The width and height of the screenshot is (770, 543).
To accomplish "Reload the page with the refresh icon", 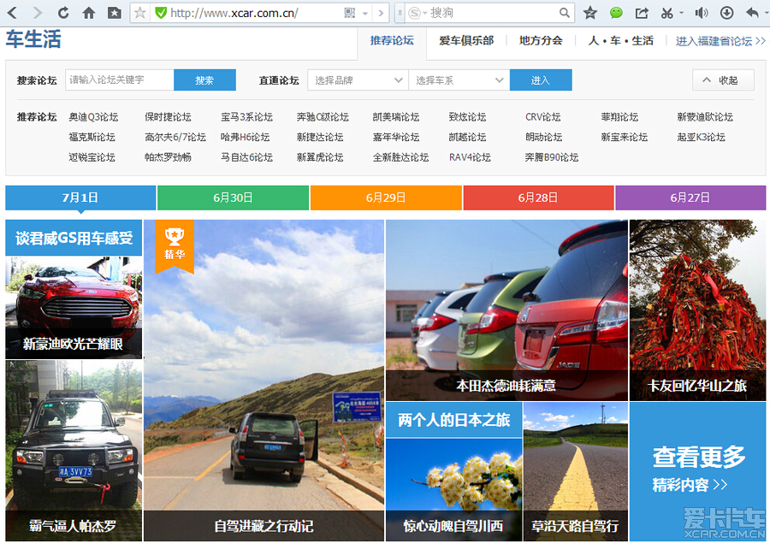I will click(62, 13).
